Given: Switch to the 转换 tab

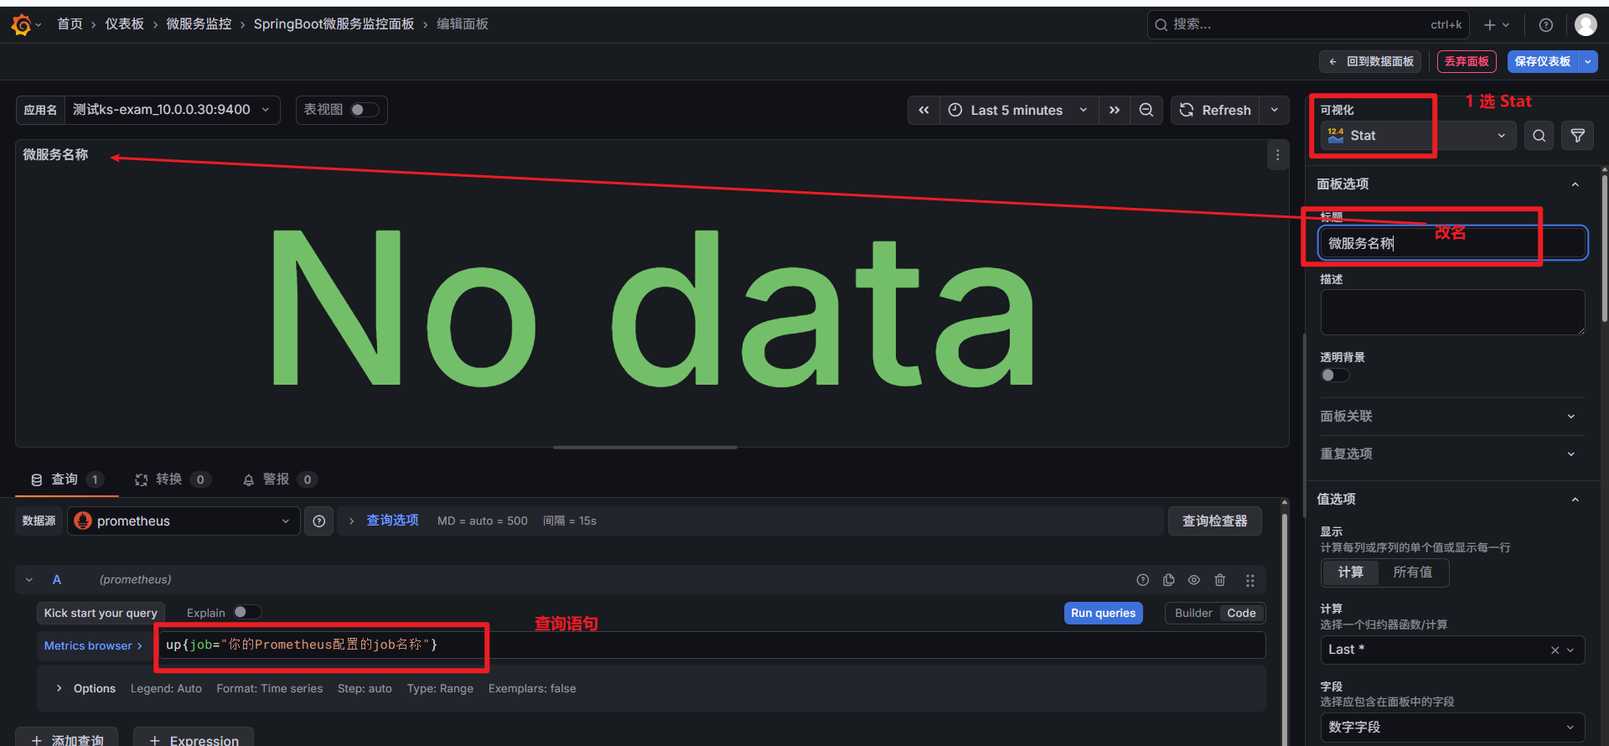Looking at the screenshot, I should click(173, 479).
